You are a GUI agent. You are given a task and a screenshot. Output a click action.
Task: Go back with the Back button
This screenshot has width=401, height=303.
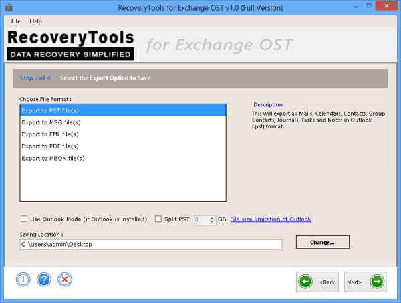pos(317,282)
